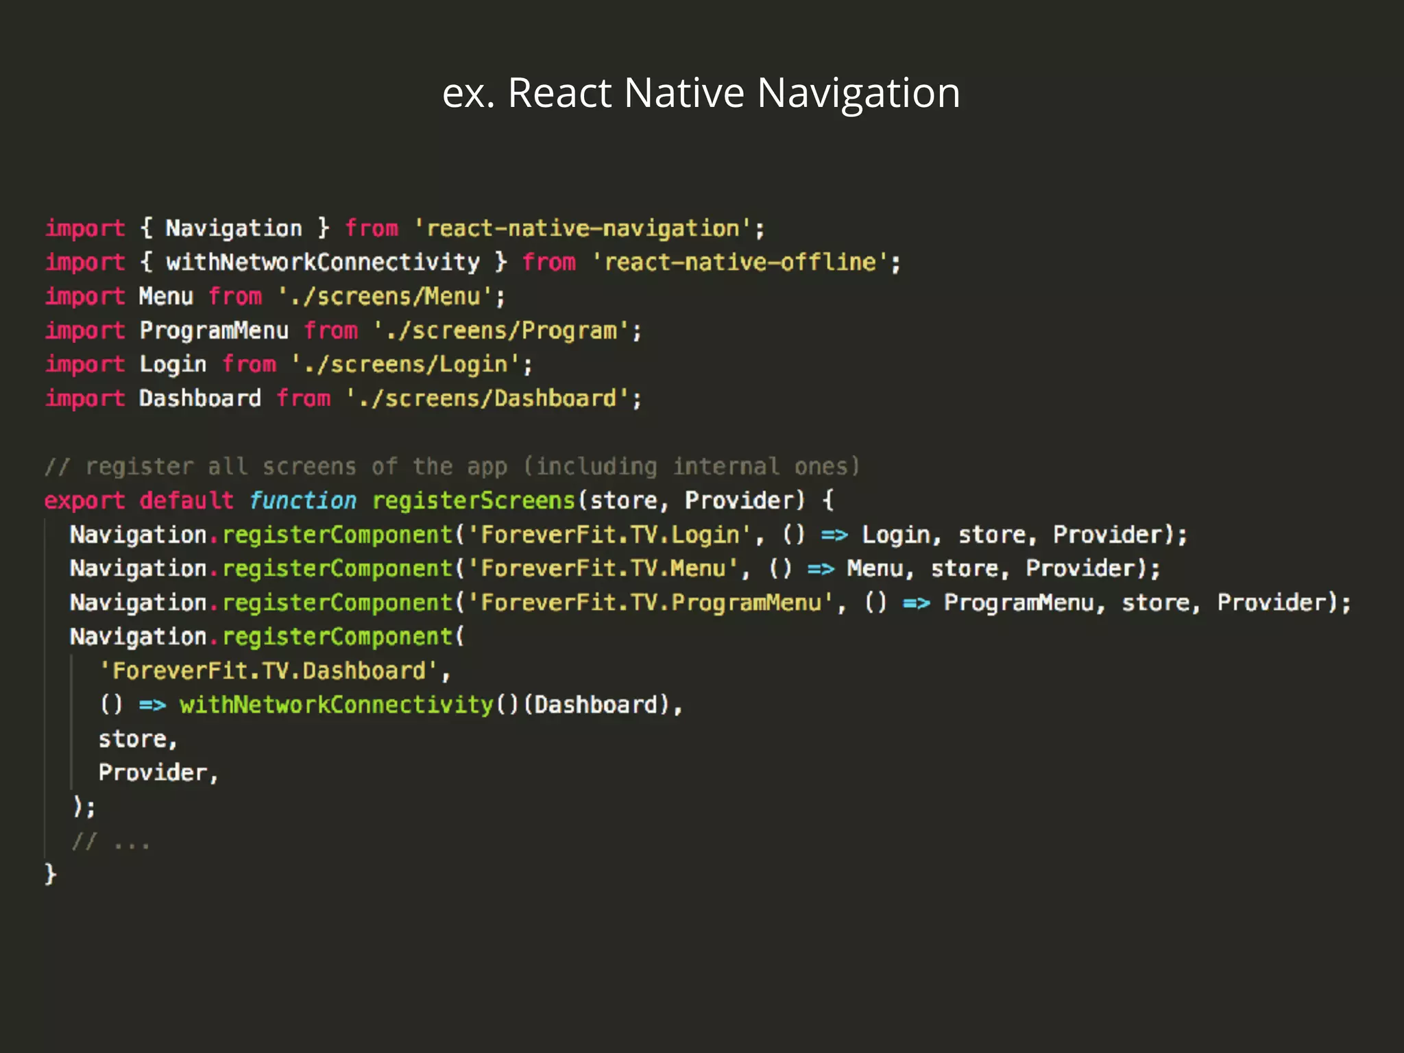The width and height of the screenshot is (1404, 1053).
Task: Click 'withNetworkConnectivity()(Dashboard)' call
Action: (424, 705)
